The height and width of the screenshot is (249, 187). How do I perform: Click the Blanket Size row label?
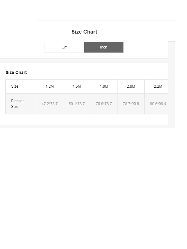17,104
